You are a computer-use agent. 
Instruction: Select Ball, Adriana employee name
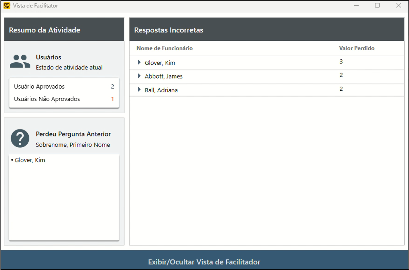(161, 90)
